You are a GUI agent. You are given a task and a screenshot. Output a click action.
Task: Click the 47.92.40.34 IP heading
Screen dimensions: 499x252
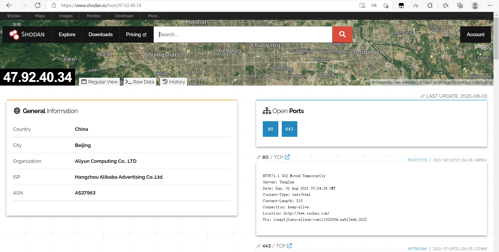point(38,77)
